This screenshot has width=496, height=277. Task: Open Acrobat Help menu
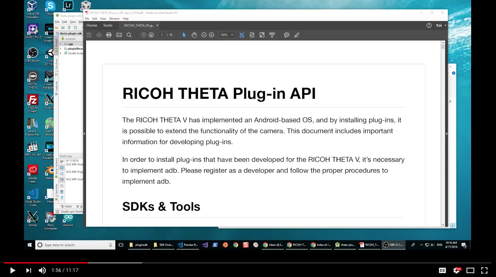click(x=126, y=19)
